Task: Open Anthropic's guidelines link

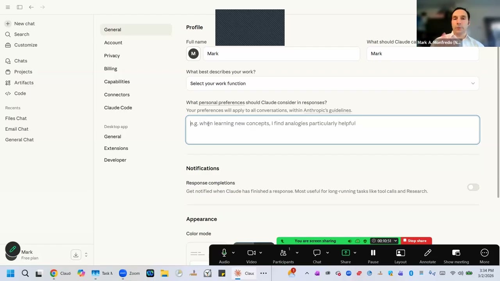Action: (327, 110)
